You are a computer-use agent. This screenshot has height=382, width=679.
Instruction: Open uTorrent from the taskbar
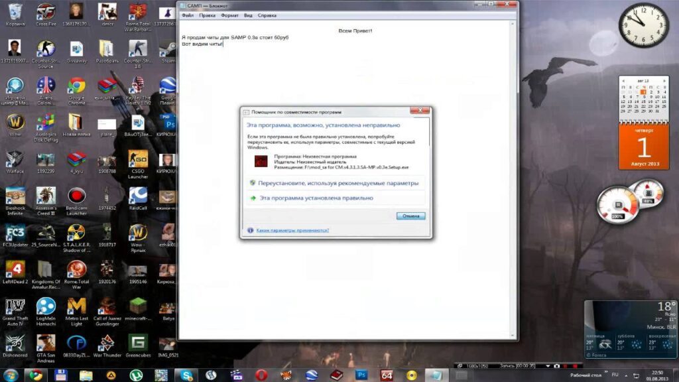tap(136, 375)
